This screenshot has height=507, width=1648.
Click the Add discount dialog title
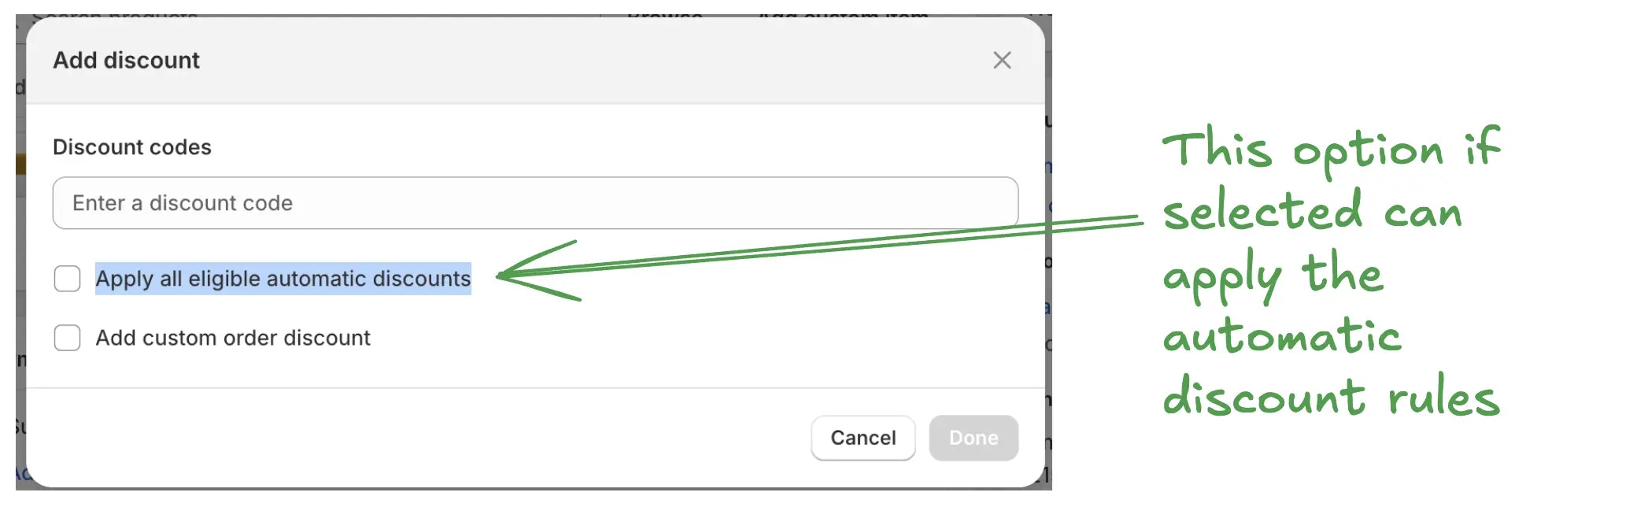coord(126,60)
